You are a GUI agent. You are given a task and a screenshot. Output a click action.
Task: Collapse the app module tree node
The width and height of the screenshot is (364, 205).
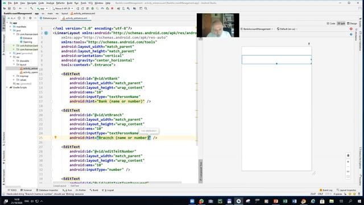point(7,23)
